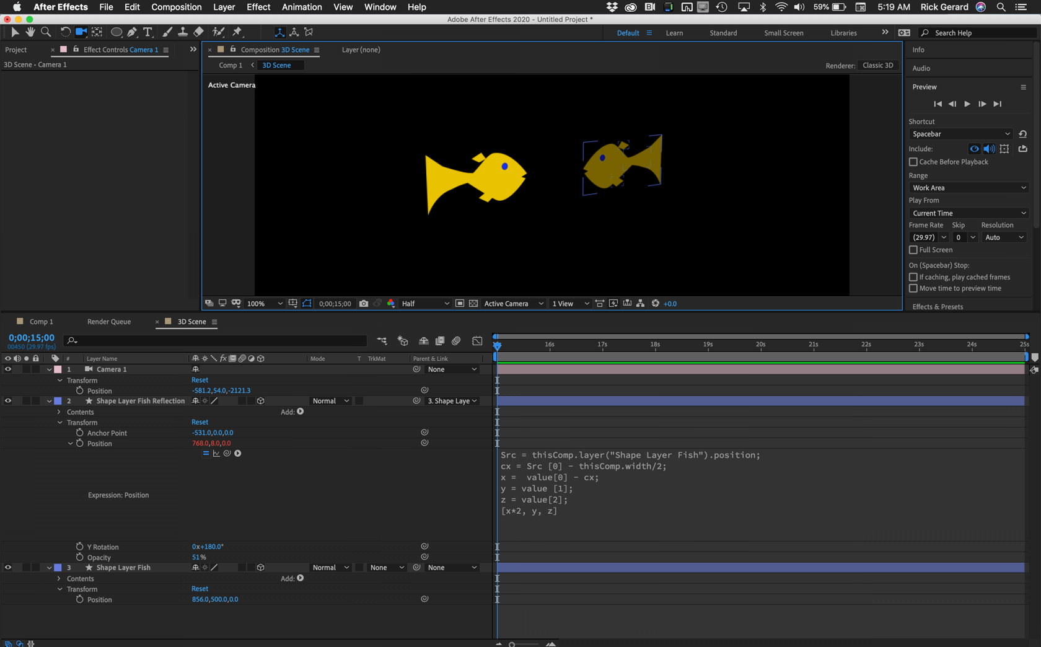Click the Classic 3D renderer button

[878, 65]
